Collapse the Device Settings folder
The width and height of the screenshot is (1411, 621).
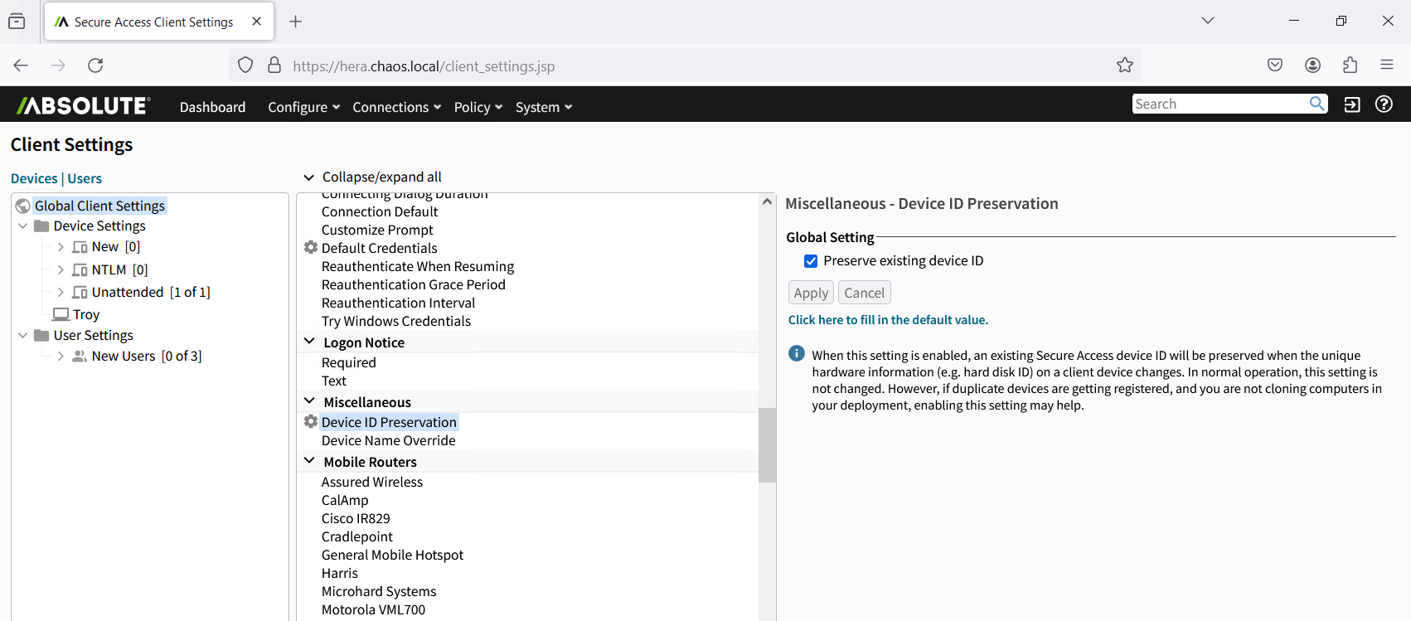(x=23, y=226)
